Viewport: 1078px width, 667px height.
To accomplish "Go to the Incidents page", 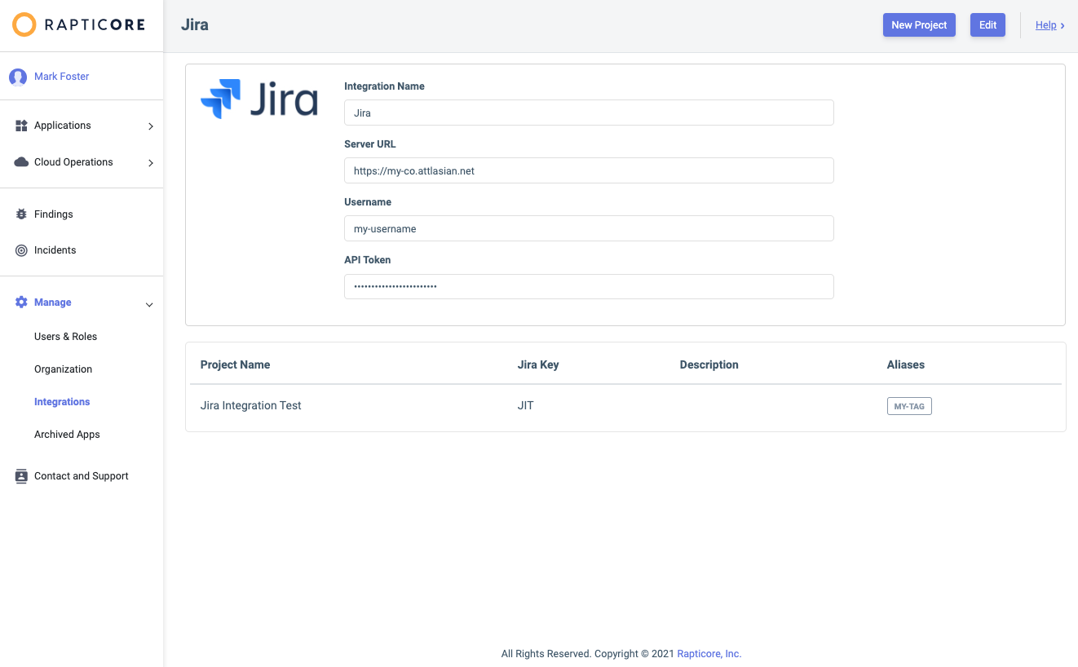I will point(55,250).
